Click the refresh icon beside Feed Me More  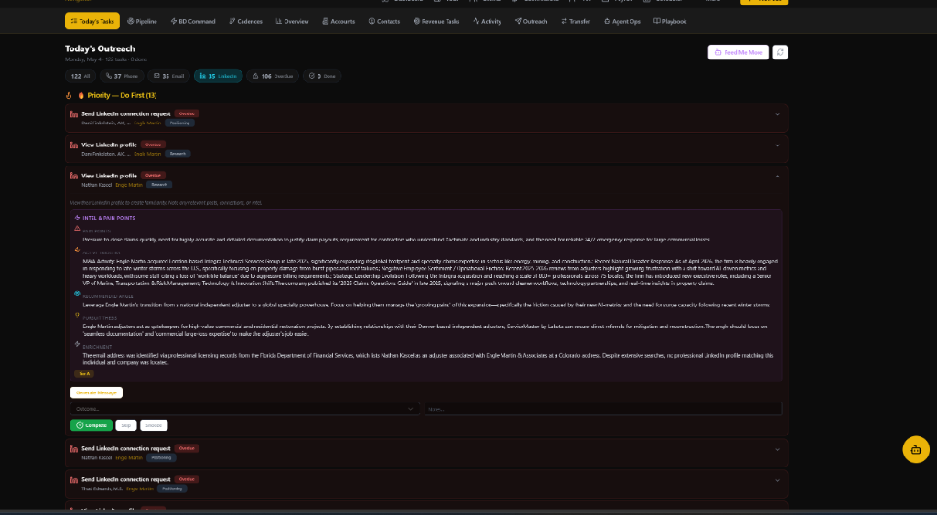[780, 52]
